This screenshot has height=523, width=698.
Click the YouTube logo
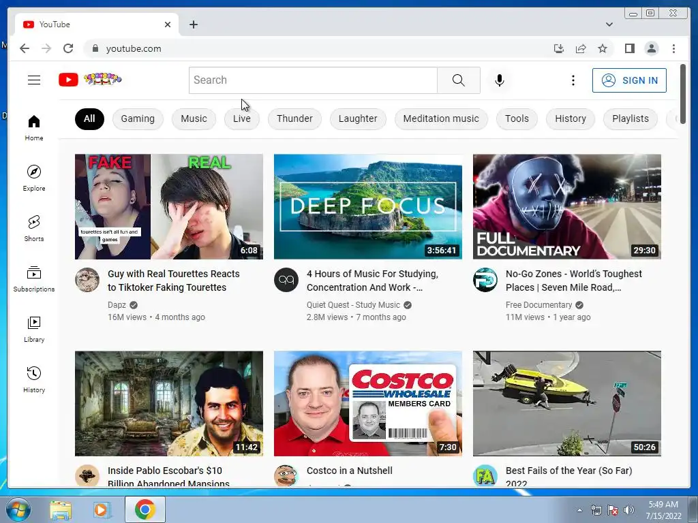(90, 80)
